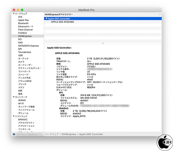Image resolution: width=173 pixels, height=151 pixels.
Task: Open the カードリーダー entry
Action: click(25, 65)
